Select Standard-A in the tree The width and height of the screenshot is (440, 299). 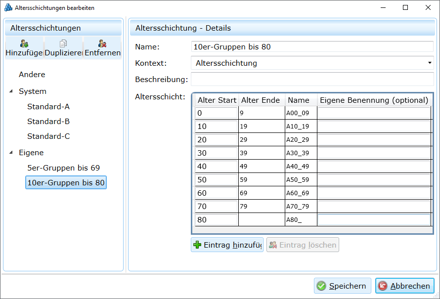point(48,107)
